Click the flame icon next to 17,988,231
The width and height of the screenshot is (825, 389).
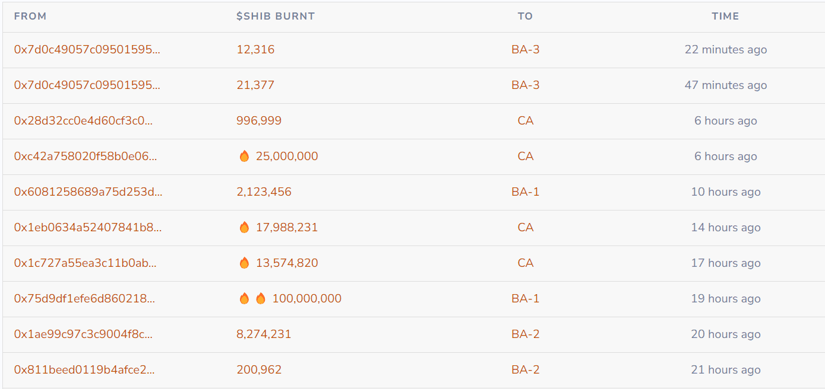point(244,228)
